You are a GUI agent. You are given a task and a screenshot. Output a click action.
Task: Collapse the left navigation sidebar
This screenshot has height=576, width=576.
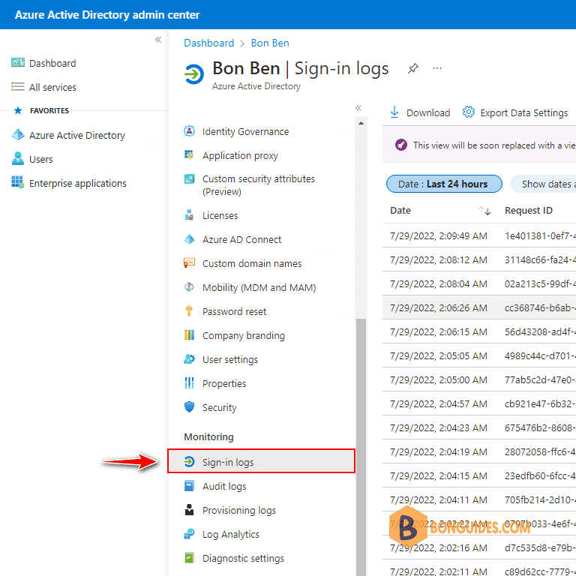point(158,40)
